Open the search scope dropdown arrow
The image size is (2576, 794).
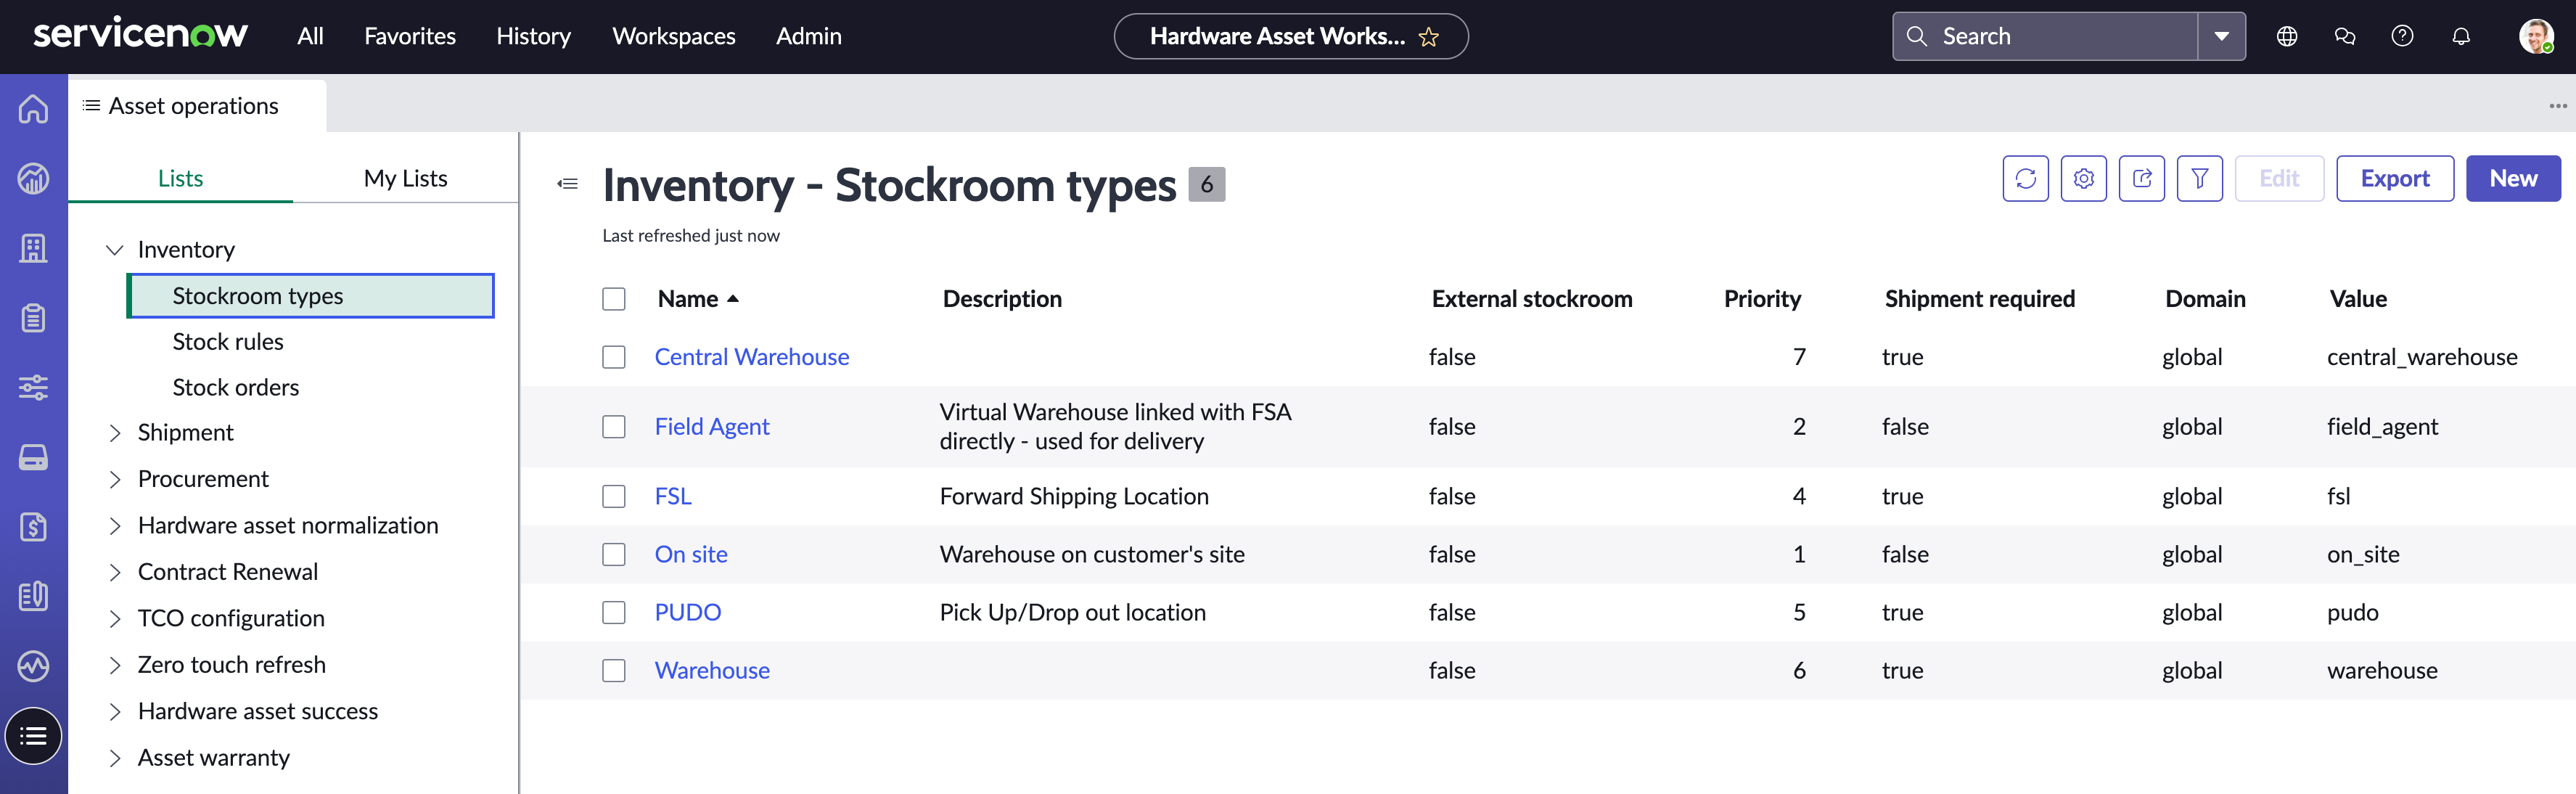[2221, 37]
